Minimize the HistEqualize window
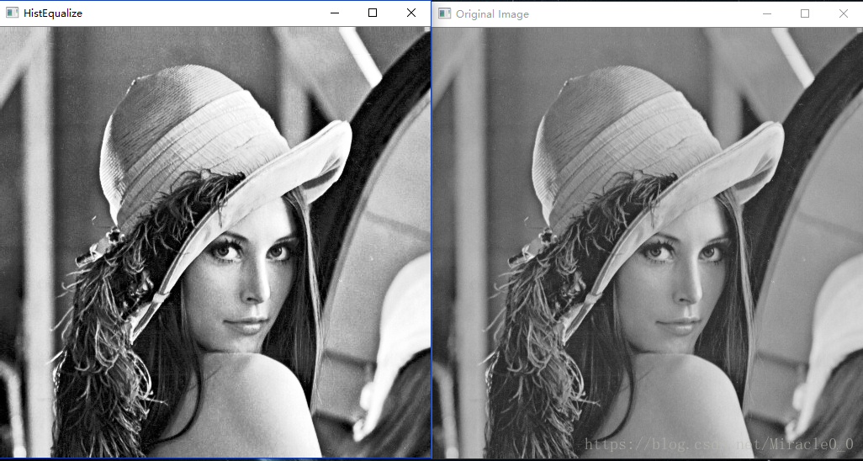 pyautogui.click(x=334, y=13)
